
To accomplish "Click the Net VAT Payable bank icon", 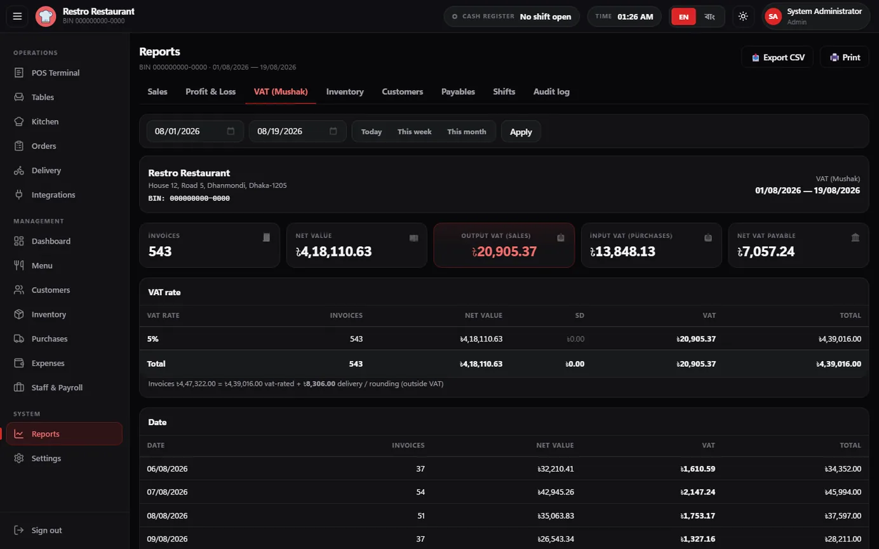I will coord(856,237).
